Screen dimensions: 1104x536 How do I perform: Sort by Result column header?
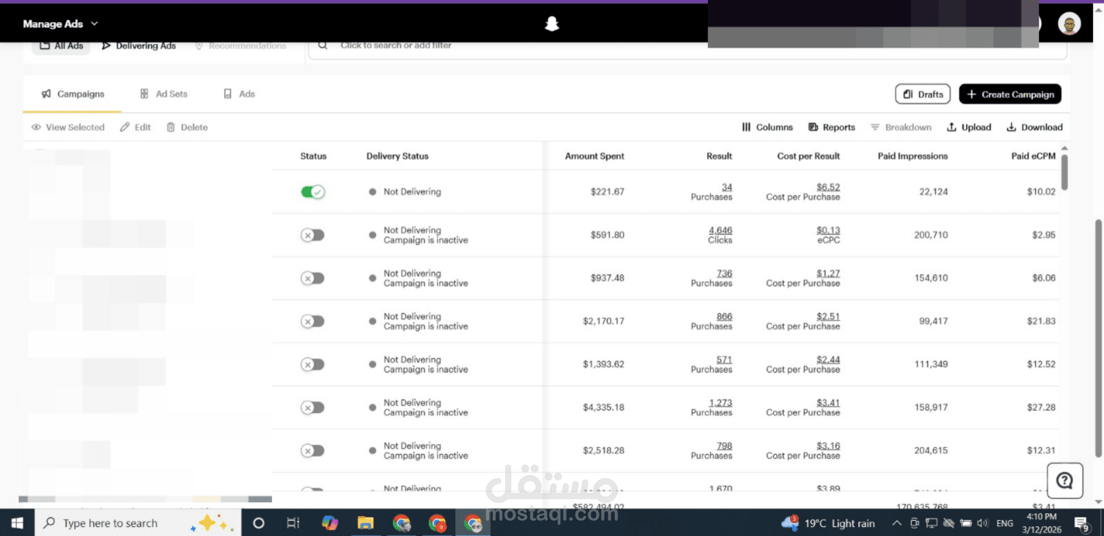[719, 156]
